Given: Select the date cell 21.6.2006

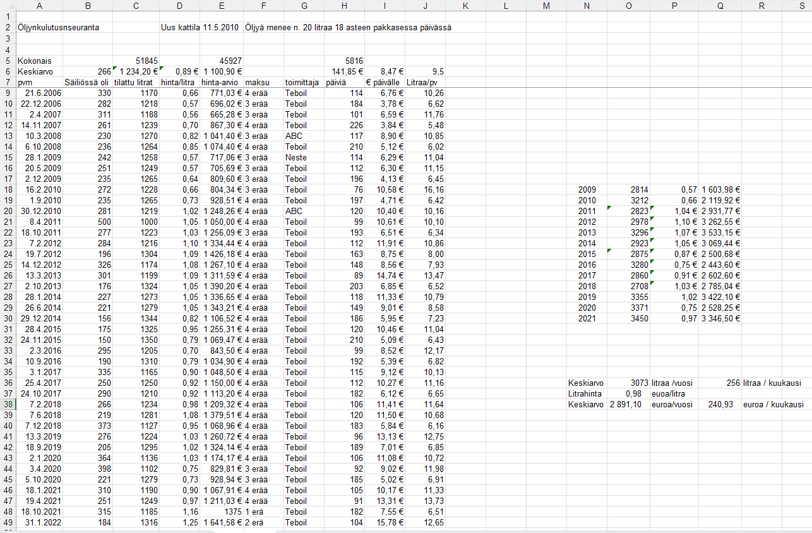Looking at the screenshot, I should point(40,93).
